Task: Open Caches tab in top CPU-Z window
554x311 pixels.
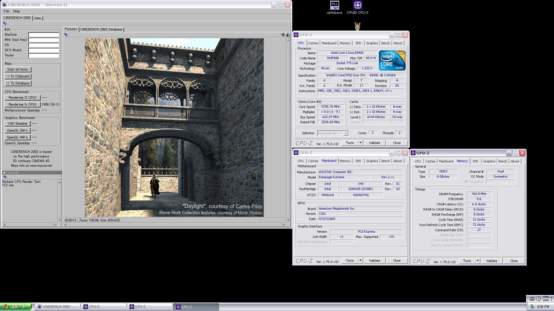Action: [313, 43]
